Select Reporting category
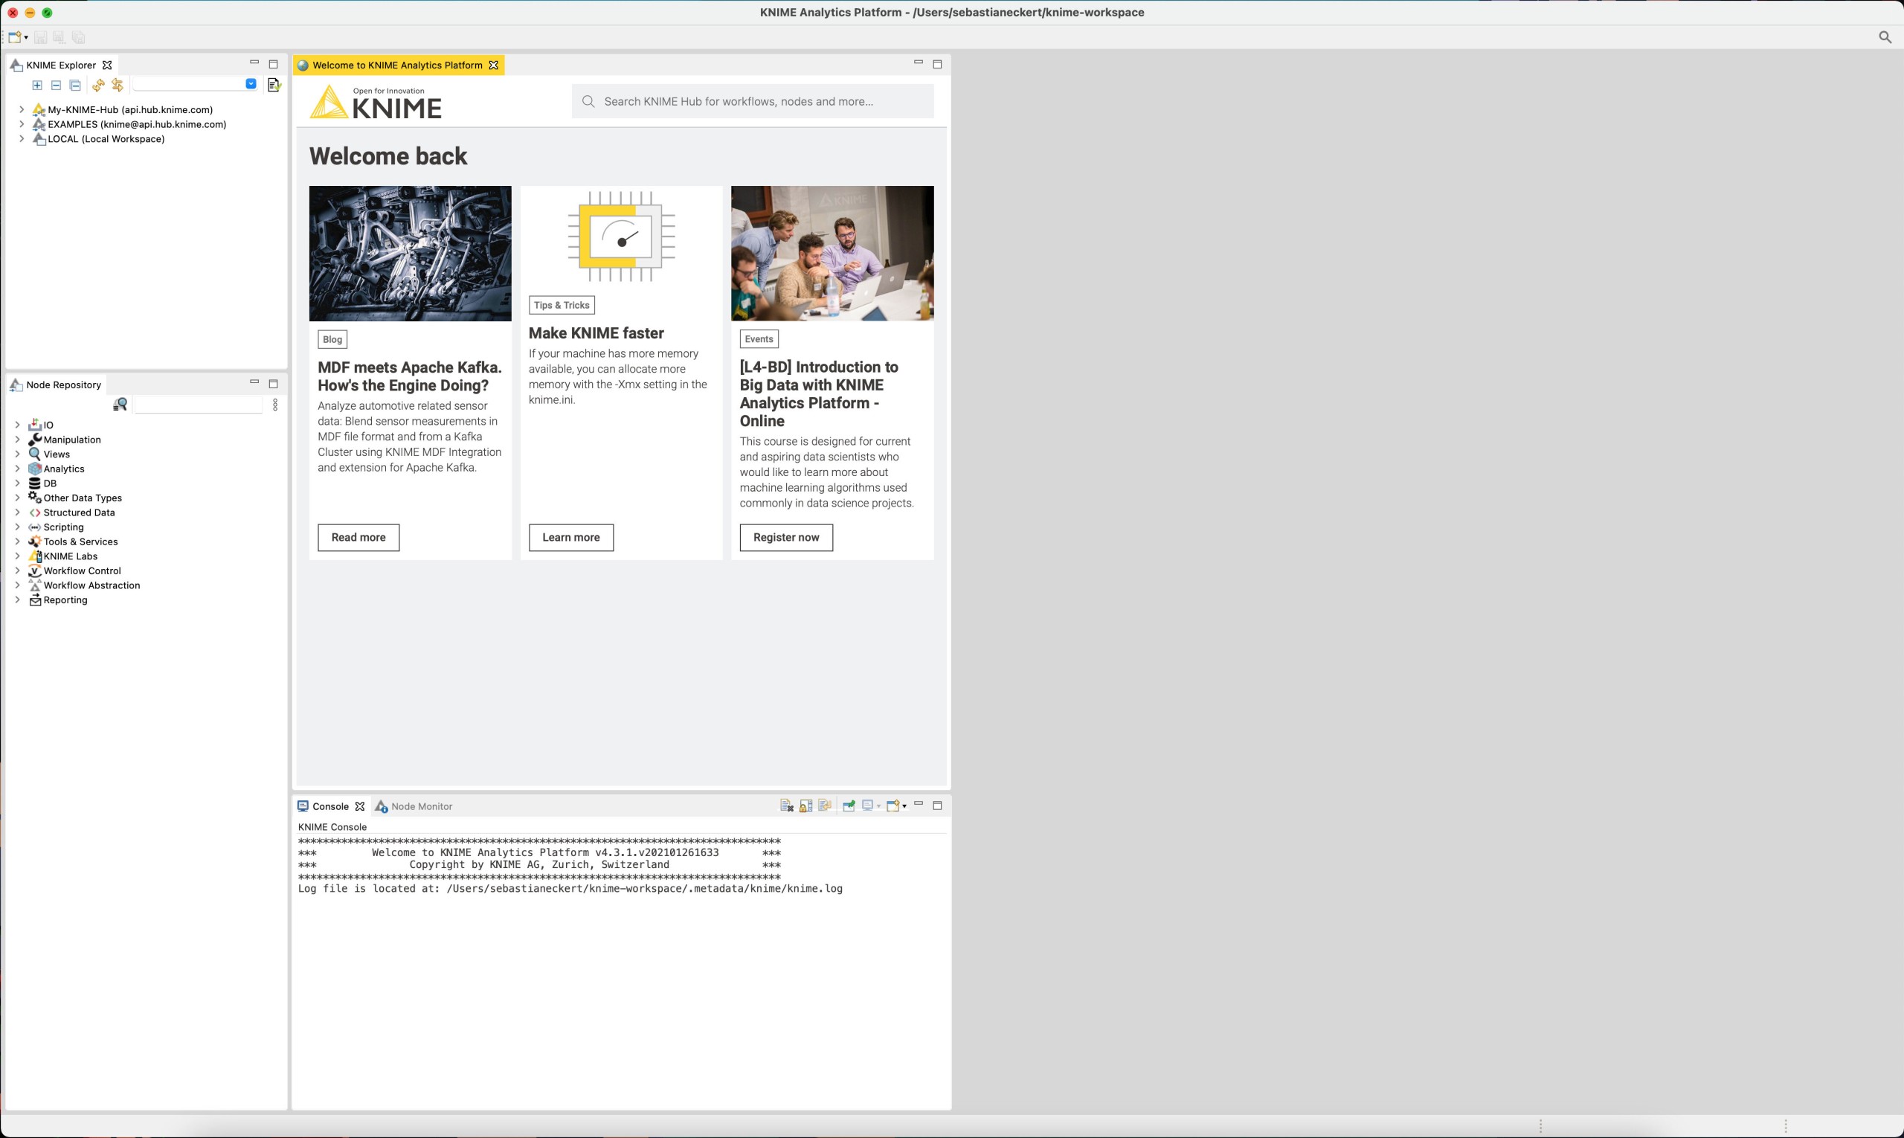This screenshot has width=1904, height=1138. 65,599
